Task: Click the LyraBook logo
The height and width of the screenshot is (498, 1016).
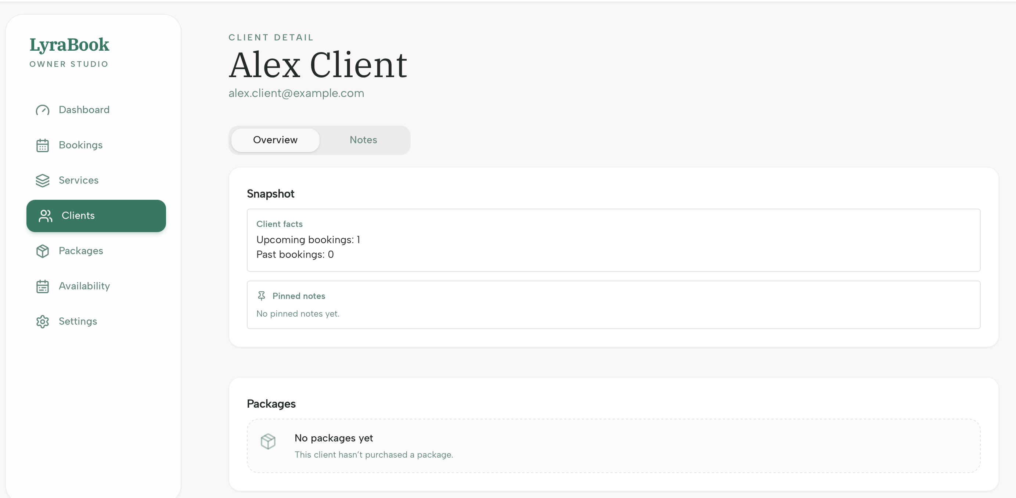Action: click(x=69, y=44)
